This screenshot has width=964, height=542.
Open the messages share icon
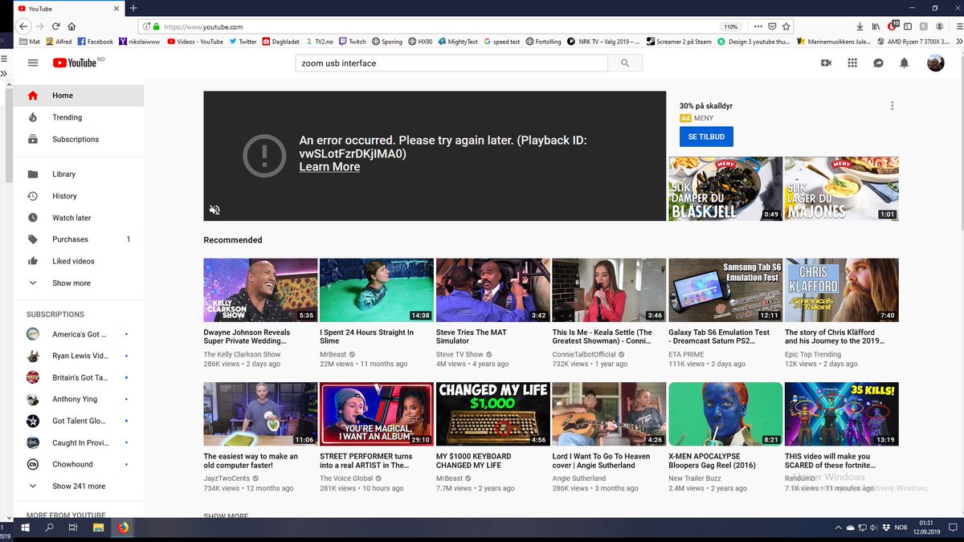[878, 63]
